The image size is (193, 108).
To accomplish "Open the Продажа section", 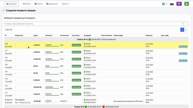I will (x=11, y=4).
